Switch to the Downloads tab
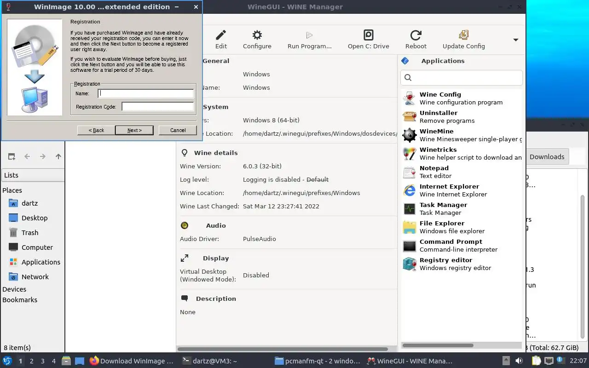 (547, 157)
